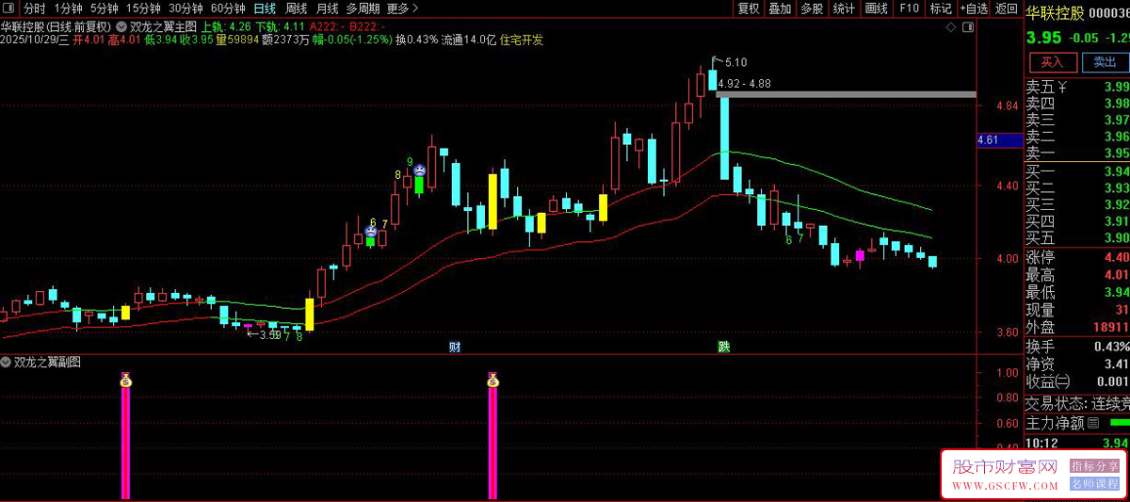Click the ¥ icon beside 卖五

(1062, 87)
